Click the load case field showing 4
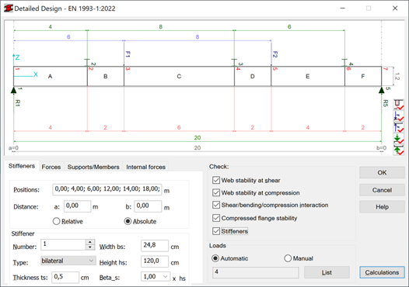This screenshot has height=287, width=409. [255, 272]
